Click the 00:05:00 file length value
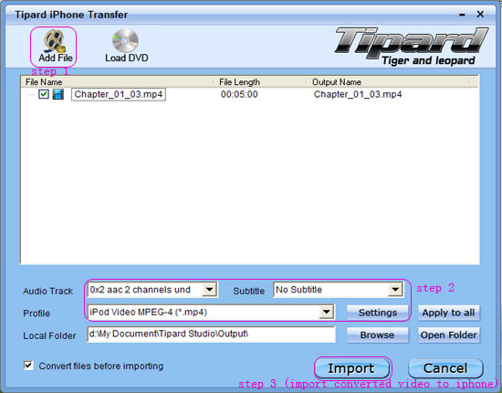The height and width of the screenshot is (393, 502). [239, 94]
